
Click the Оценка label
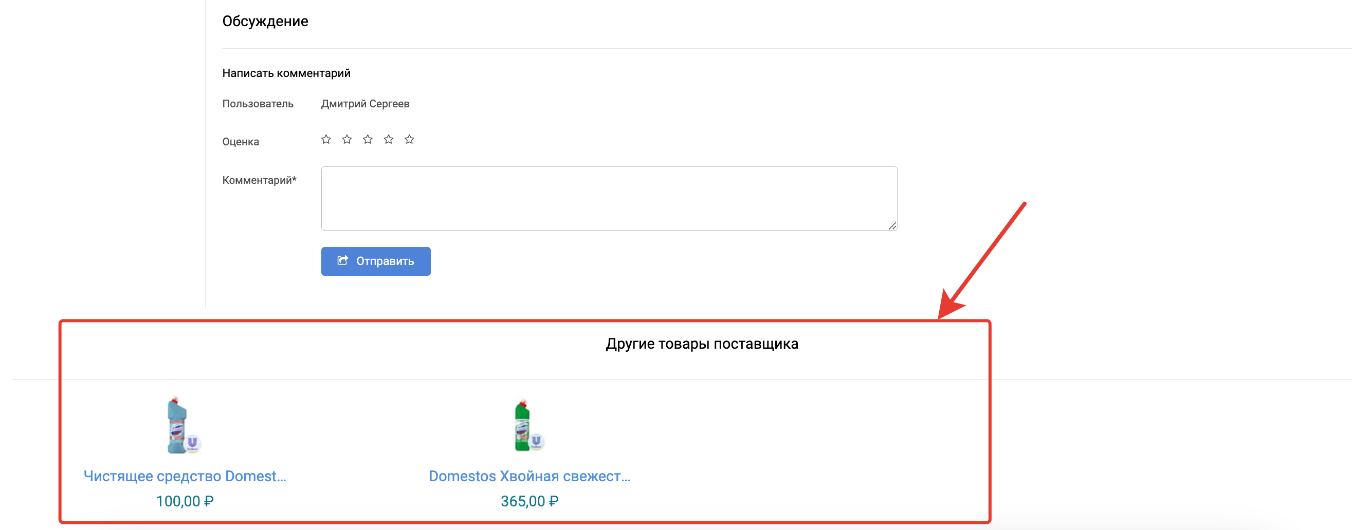[241, 142]
